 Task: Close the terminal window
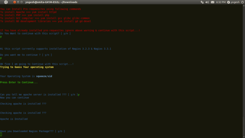(x=15, y=2)
